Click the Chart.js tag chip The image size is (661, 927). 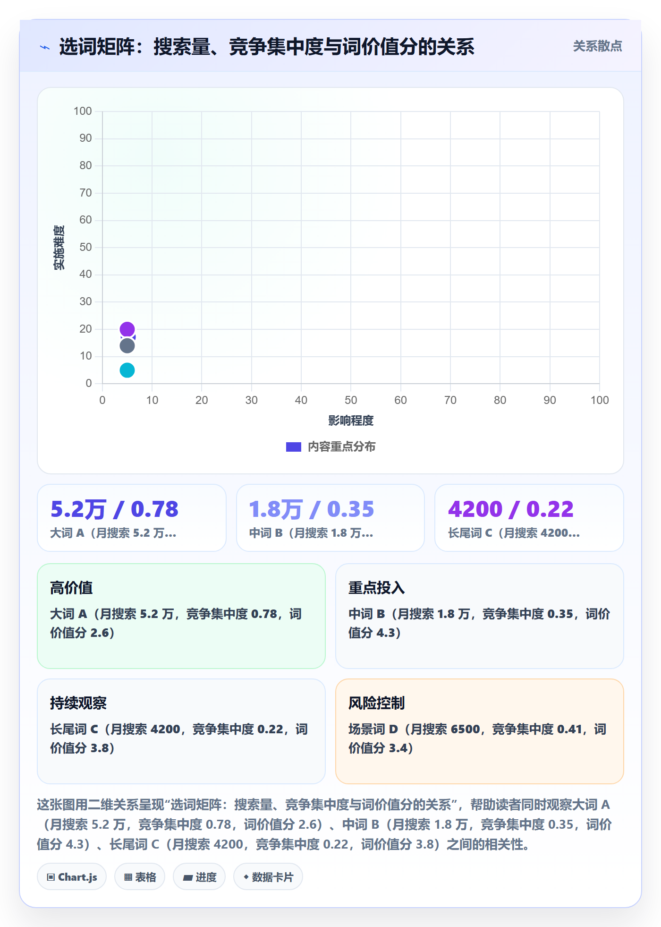[72, 877]
